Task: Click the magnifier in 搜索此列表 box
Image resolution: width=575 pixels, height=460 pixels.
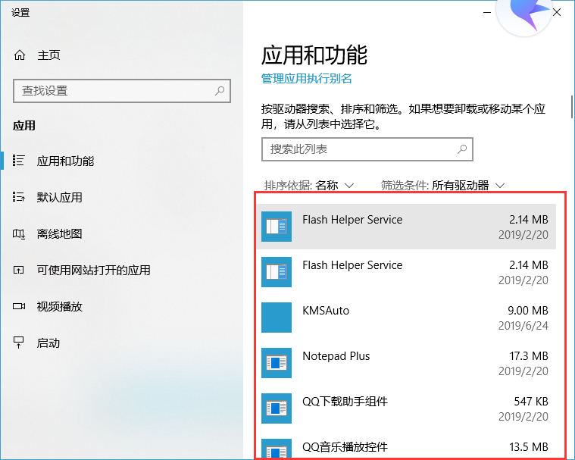Action: tap(462, 149)
